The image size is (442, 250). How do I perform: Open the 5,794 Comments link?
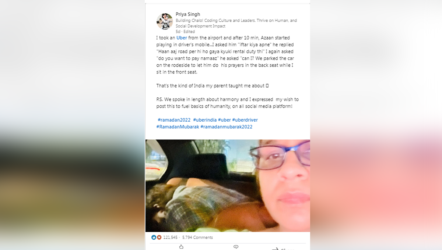point(197,238)
